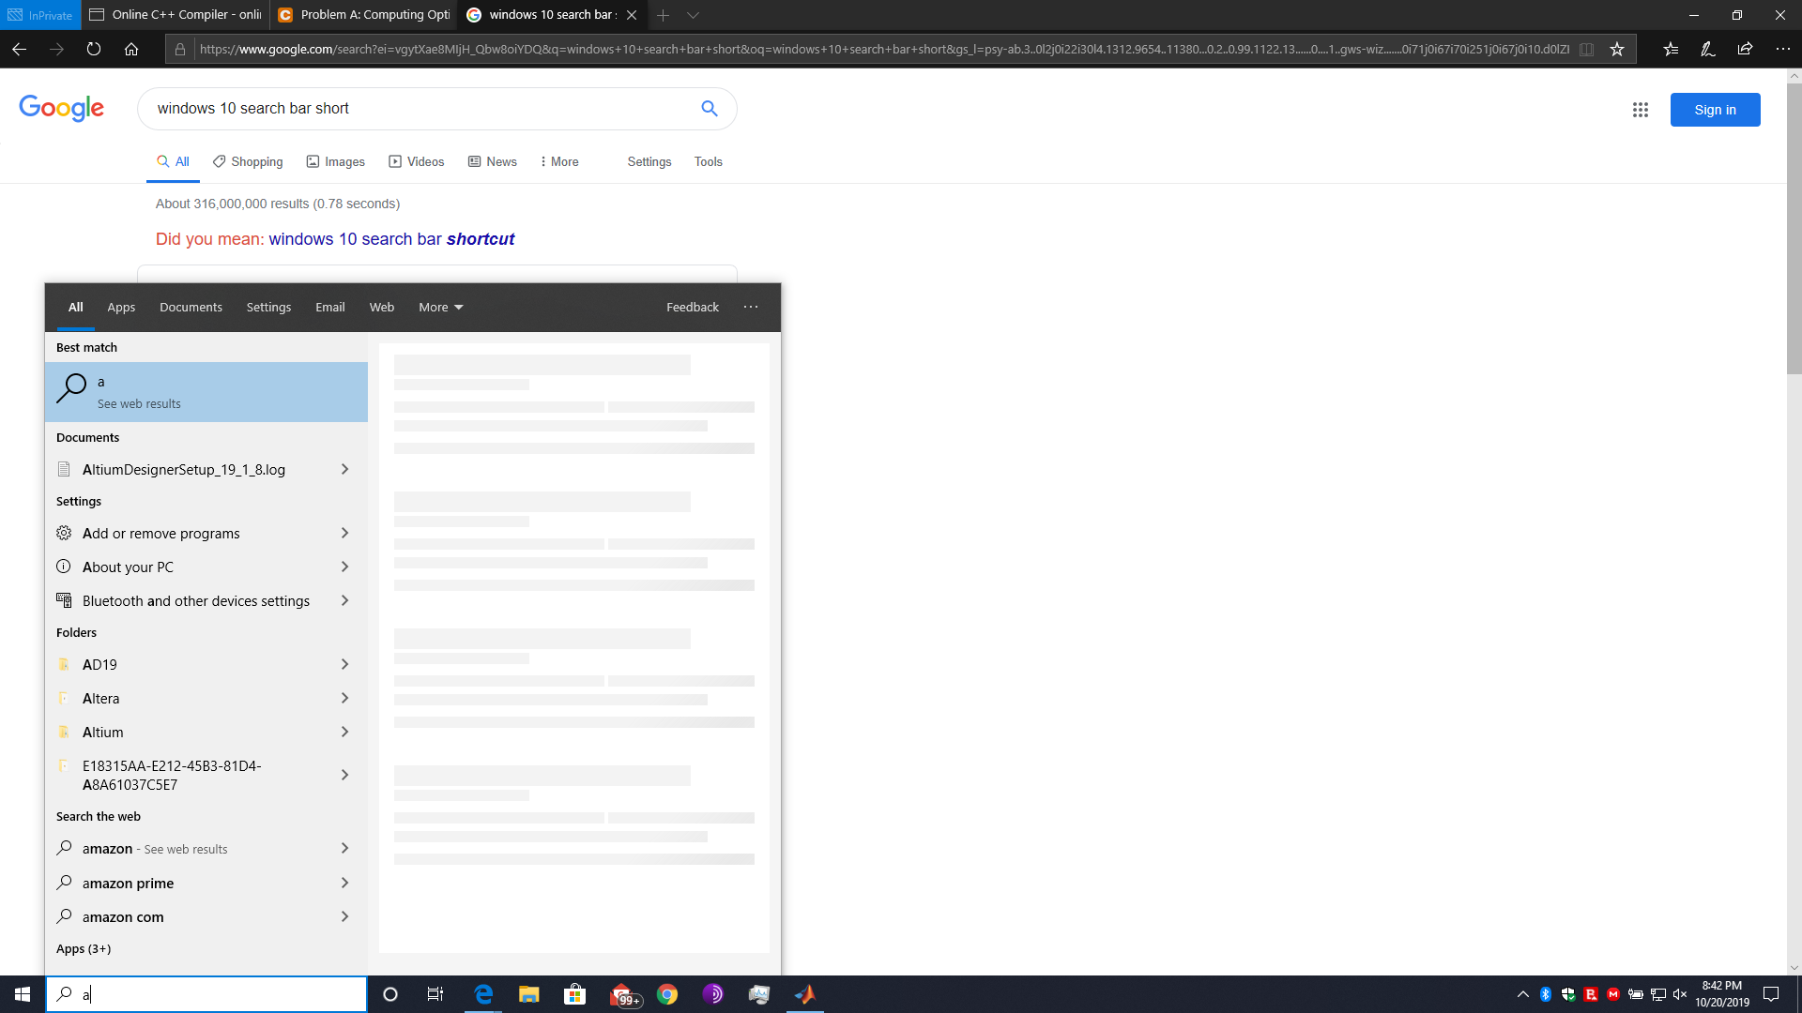Open the Action Center notifications
The width and height of the screenshot is (1802, 1013).
click(1771, 994)
